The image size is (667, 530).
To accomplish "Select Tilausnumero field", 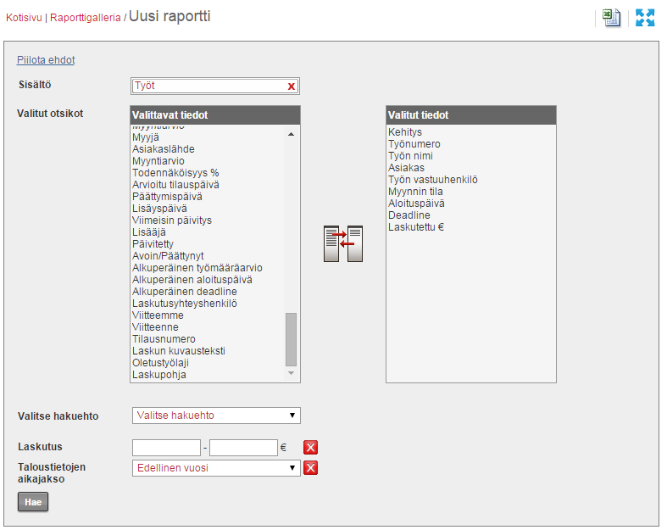I will pos(164,339).
